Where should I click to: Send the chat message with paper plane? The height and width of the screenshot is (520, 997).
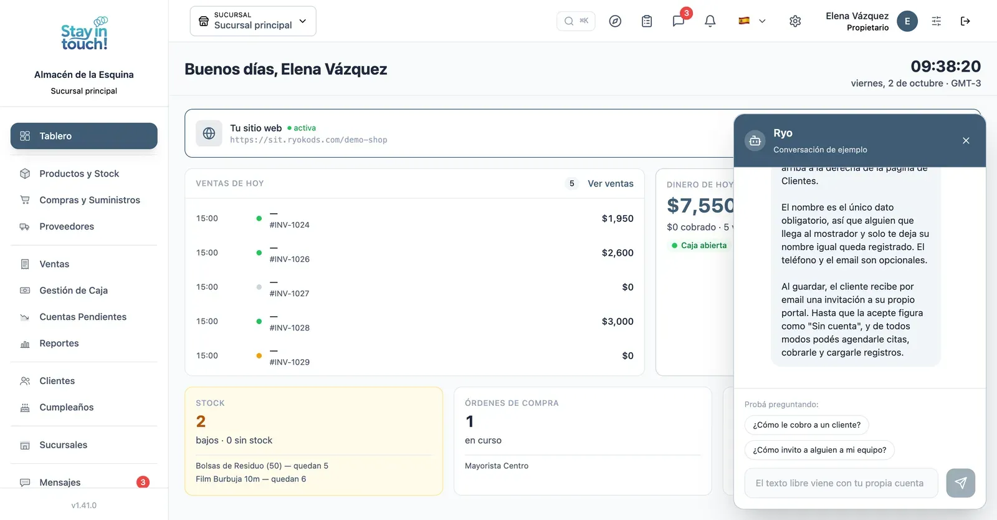click(960, 483)
